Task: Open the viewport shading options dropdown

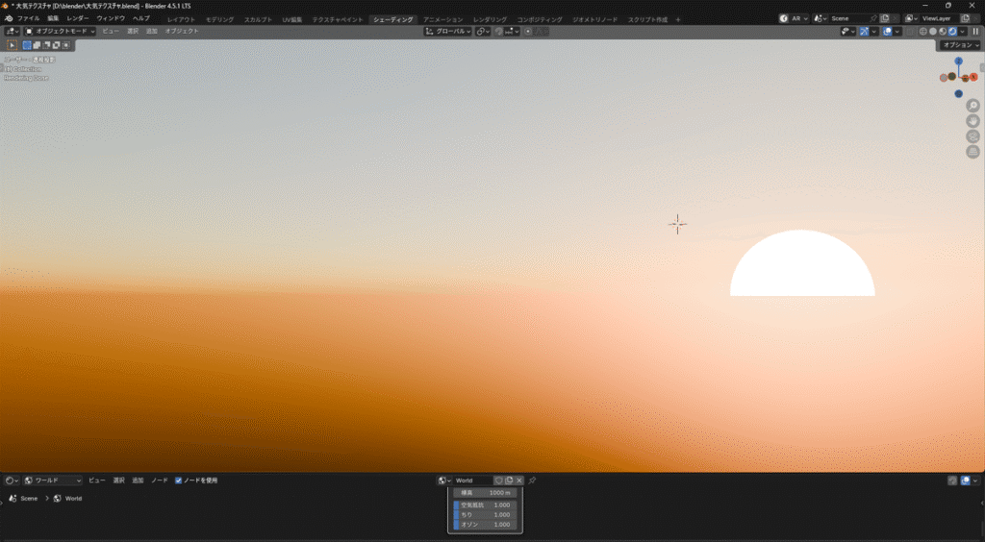Action: (962, 32)
